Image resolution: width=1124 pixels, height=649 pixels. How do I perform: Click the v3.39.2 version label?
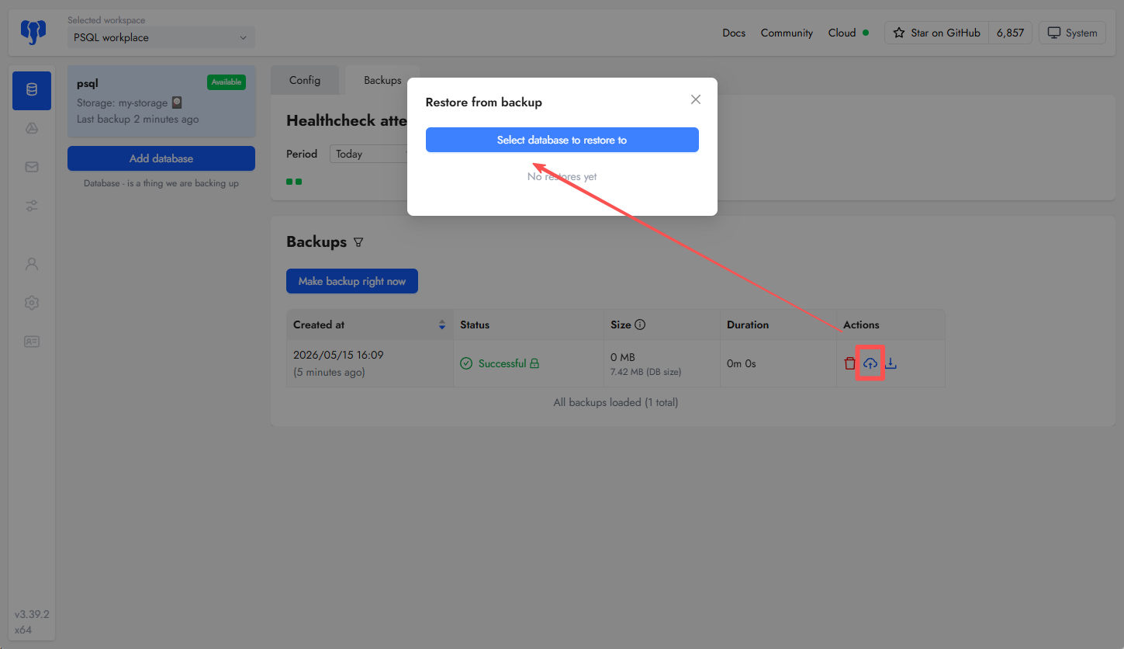click(32, 614)
